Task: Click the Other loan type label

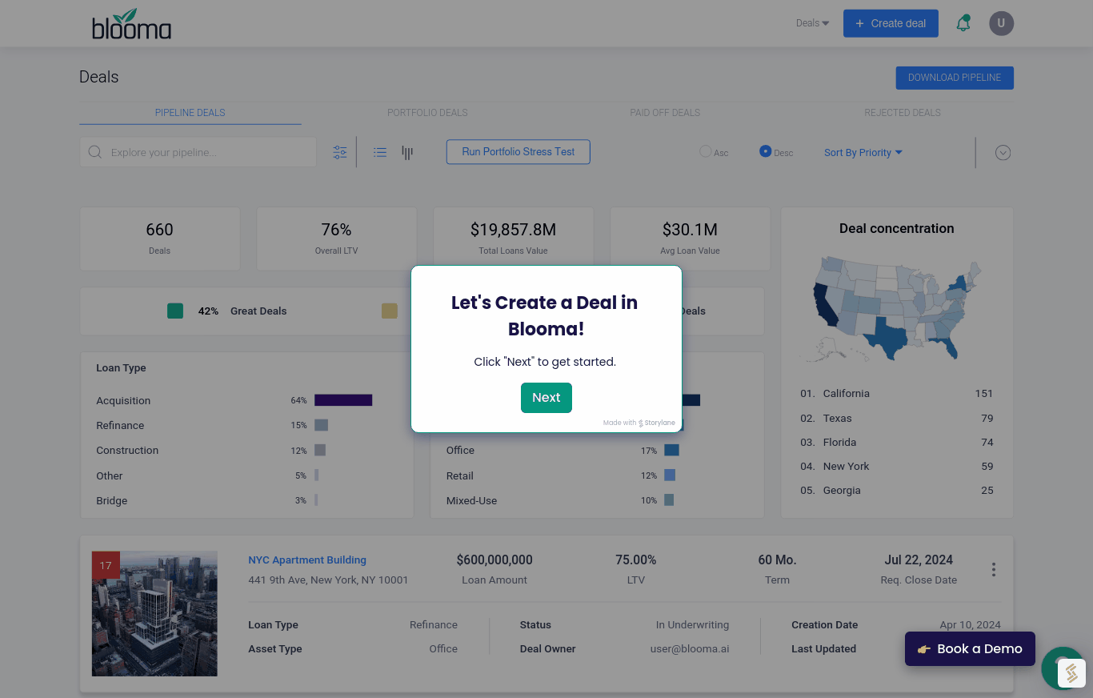Action: [x=110, y=475]
